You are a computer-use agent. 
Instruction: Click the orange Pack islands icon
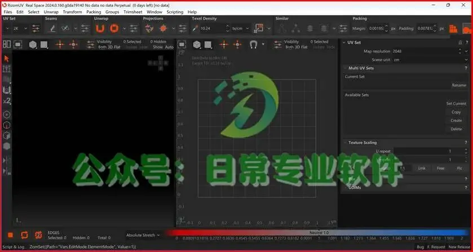click(453, 29)
